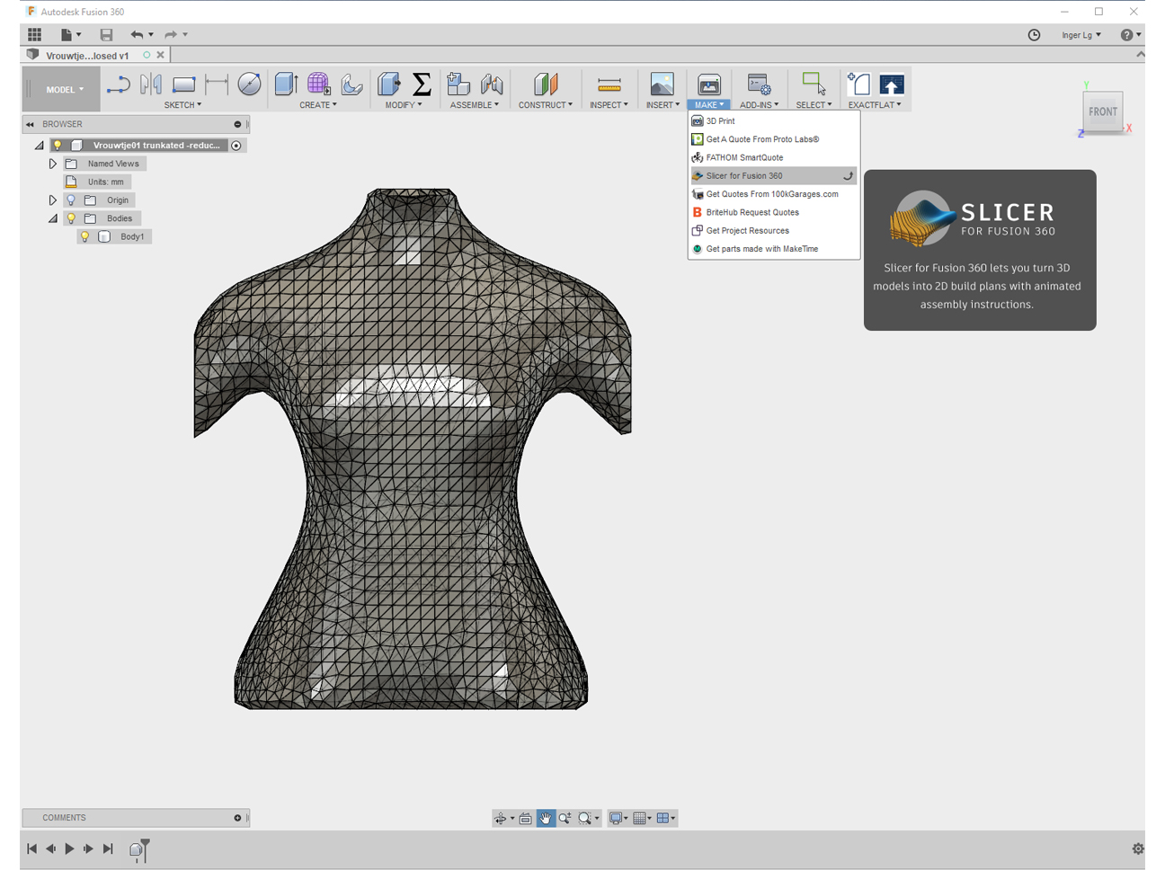Toggle Body1 visibility light bulb
1165x870 pixels.
(84, 237)
